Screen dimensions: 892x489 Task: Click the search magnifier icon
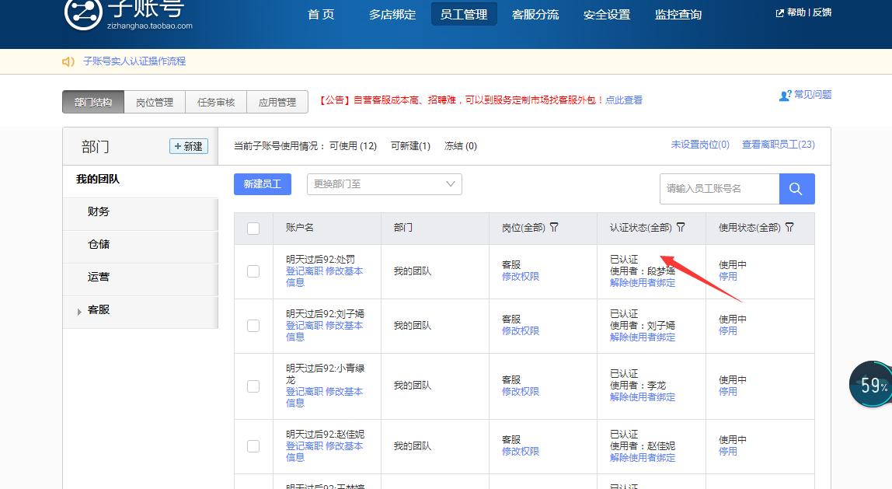click(796, 188)
